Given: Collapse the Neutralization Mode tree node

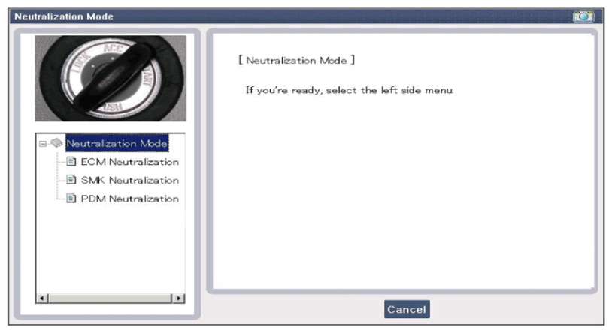Looking at the screenshot, I should [45, 143].
